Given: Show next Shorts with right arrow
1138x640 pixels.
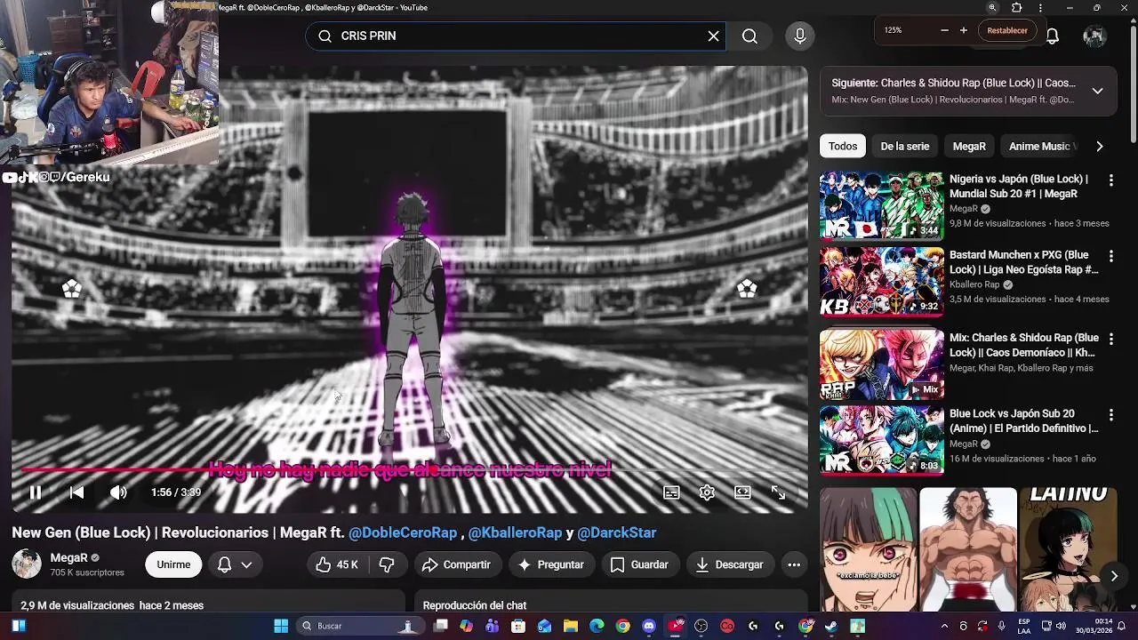Looking at the screenshot, I should coord(1113,576).
